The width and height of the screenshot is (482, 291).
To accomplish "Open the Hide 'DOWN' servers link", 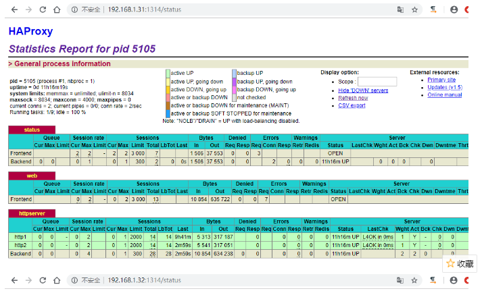I will pos(363,90).
